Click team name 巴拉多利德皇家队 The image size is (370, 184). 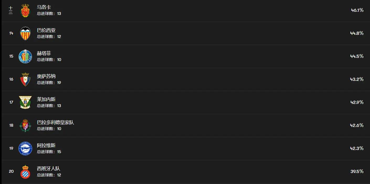point(55,122)
